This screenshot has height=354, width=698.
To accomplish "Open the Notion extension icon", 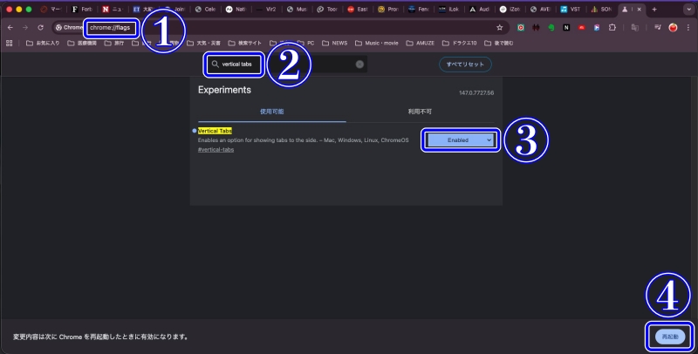I will click(x=565, y=27).
